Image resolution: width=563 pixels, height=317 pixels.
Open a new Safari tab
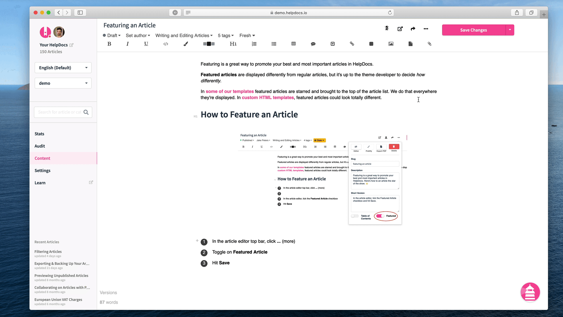544,14
